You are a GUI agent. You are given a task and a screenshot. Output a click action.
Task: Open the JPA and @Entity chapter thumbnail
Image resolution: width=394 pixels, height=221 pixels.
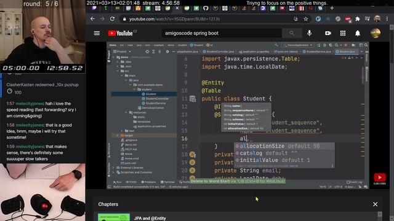pos(114,217)
